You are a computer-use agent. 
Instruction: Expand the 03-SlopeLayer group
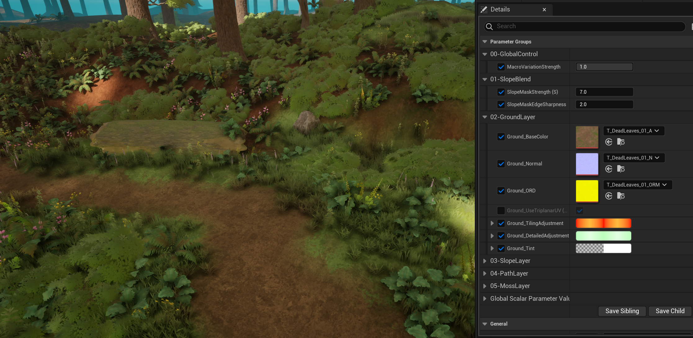click(485, 261)
